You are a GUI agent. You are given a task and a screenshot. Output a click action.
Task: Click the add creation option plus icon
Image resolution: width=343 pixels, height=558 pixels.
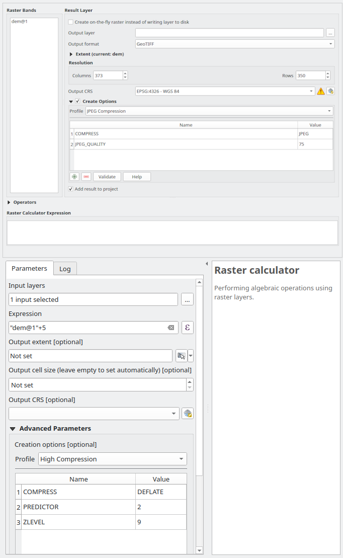point(74,177)
